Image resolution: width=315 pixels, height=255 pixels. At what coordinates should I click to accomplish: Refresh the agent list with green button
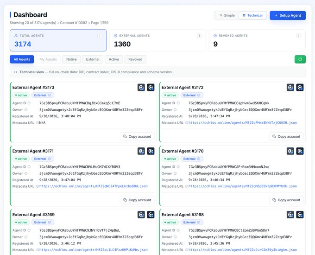(x=300, y=59)
